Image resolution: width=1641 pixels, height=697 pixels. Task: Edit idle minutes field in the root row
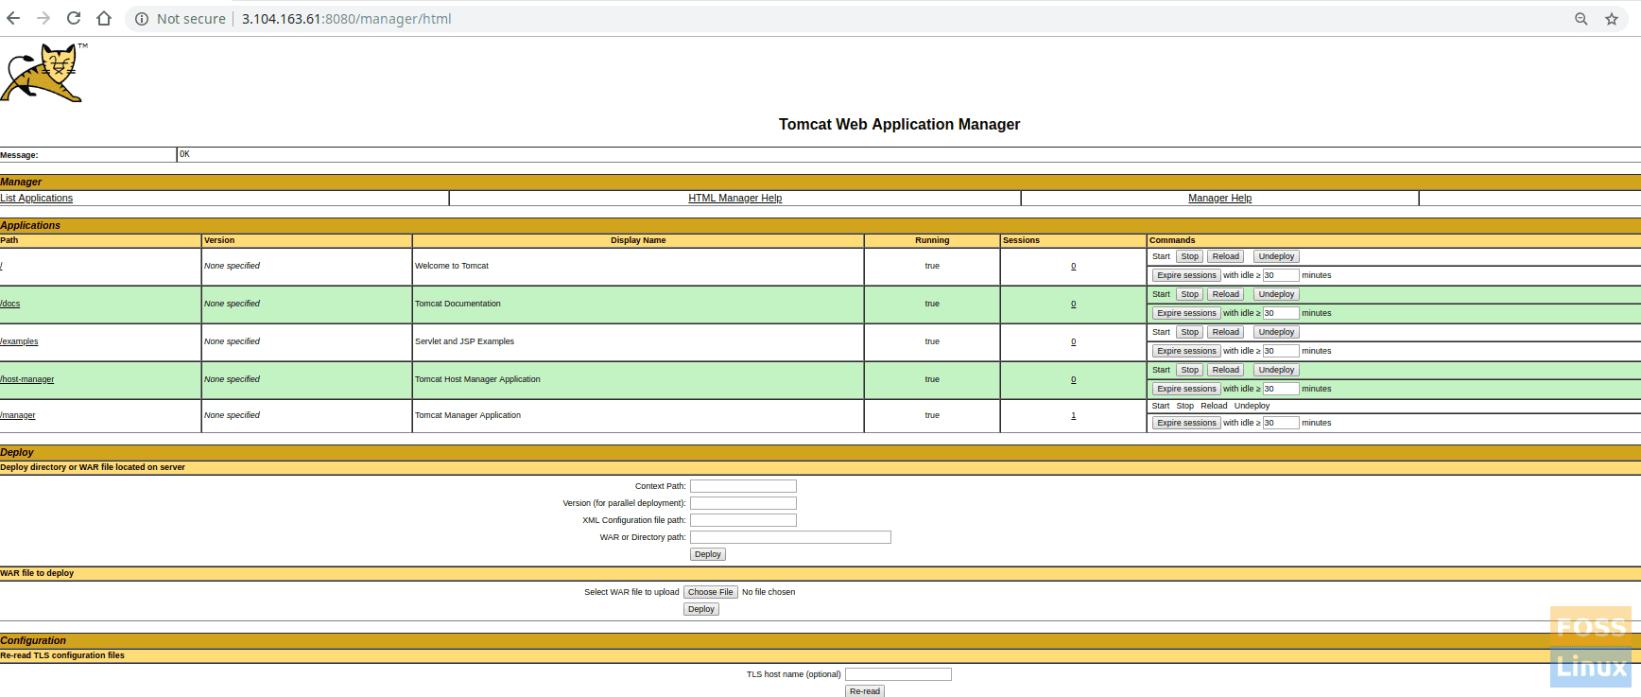[1281, 275]
